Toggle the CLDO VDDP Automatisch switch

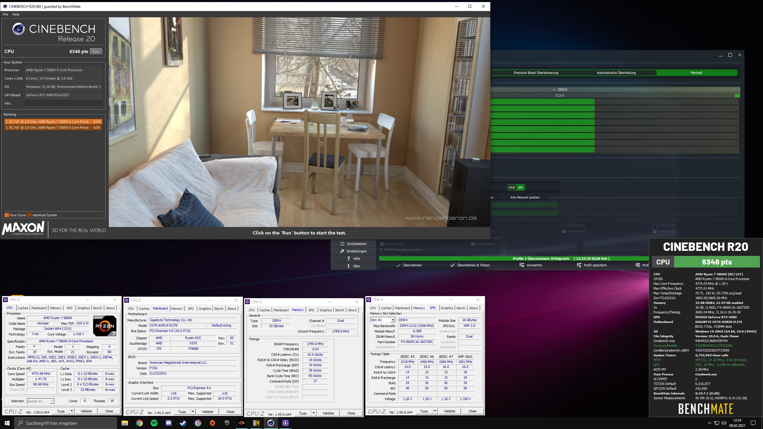tap(655, 228)
